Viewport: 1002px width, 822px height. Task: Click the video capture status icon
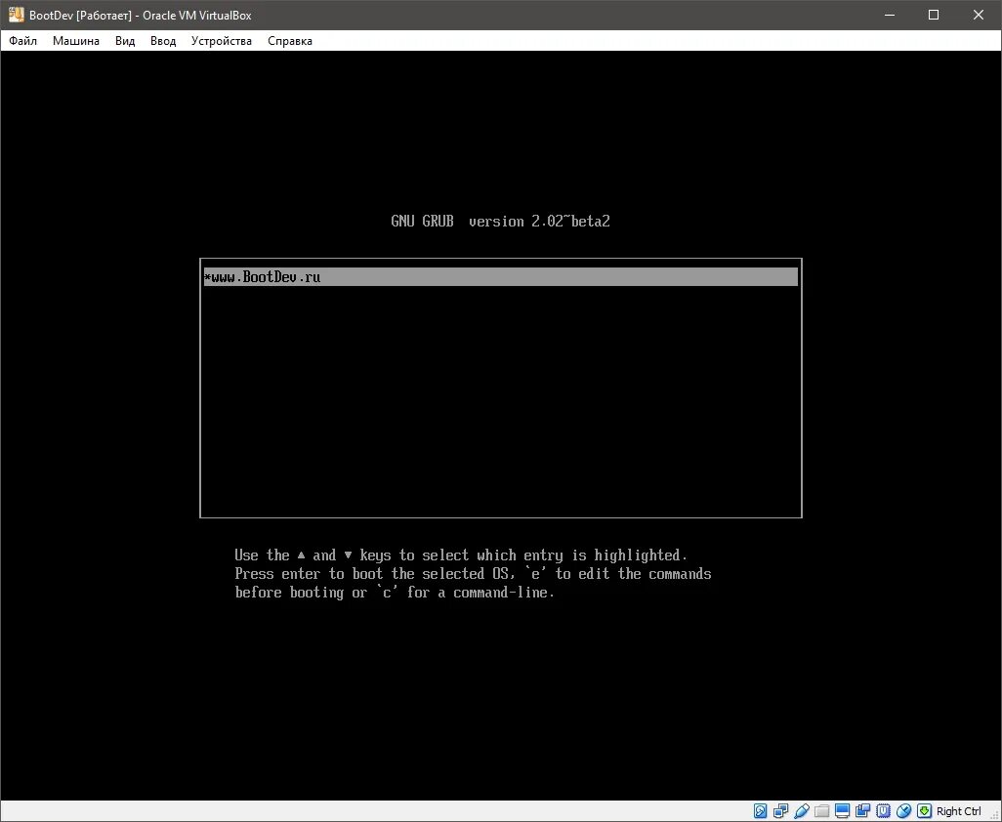point(862,811)
